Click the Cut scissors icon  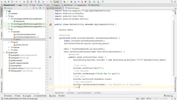click(24, 2)
